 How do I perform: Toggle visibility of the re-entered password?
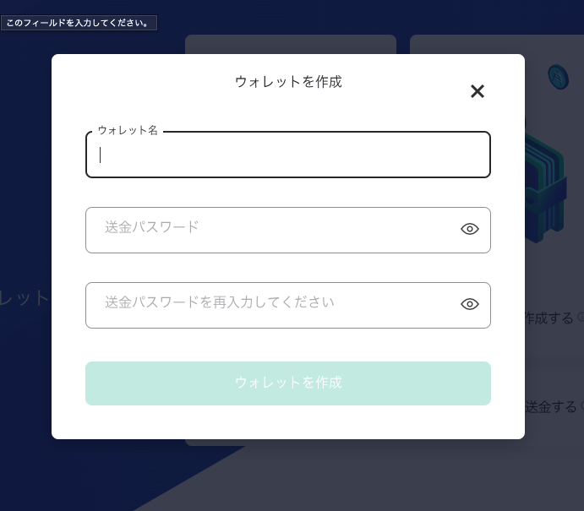point(470,304)
